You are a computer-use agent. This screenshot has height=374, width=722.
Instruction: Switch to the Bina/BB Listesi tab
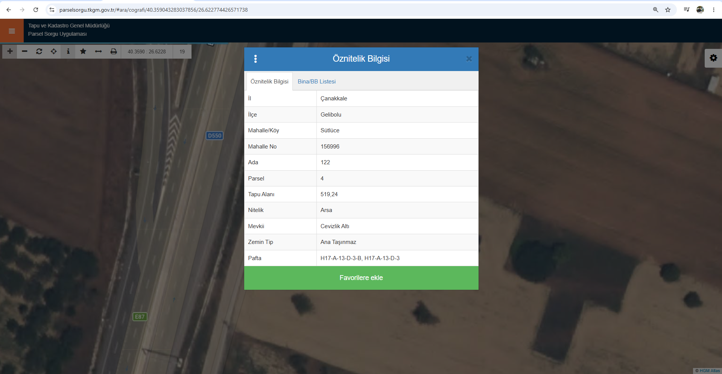(316, 82)
